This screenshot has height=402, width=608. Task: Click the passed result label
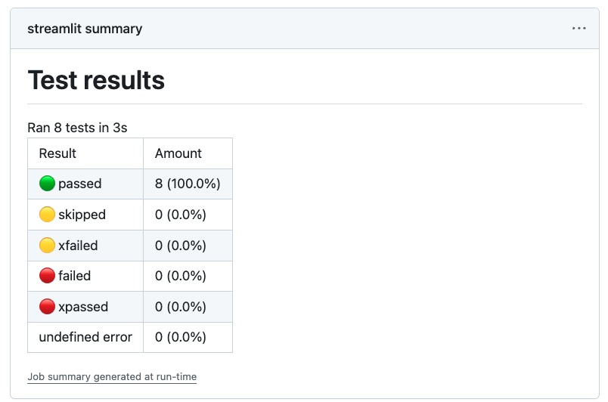79,184
